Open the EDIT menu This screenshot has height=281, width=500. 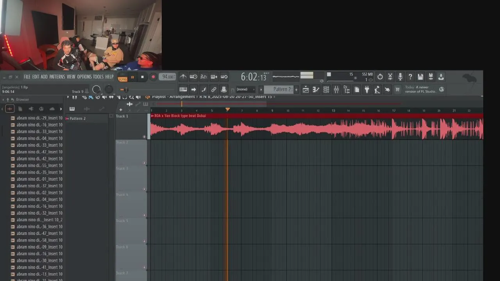point(36,77)
